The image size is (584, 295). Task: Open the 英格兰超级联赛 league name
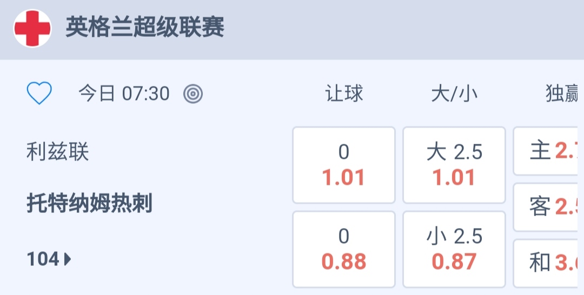click(x=145, y=28)
